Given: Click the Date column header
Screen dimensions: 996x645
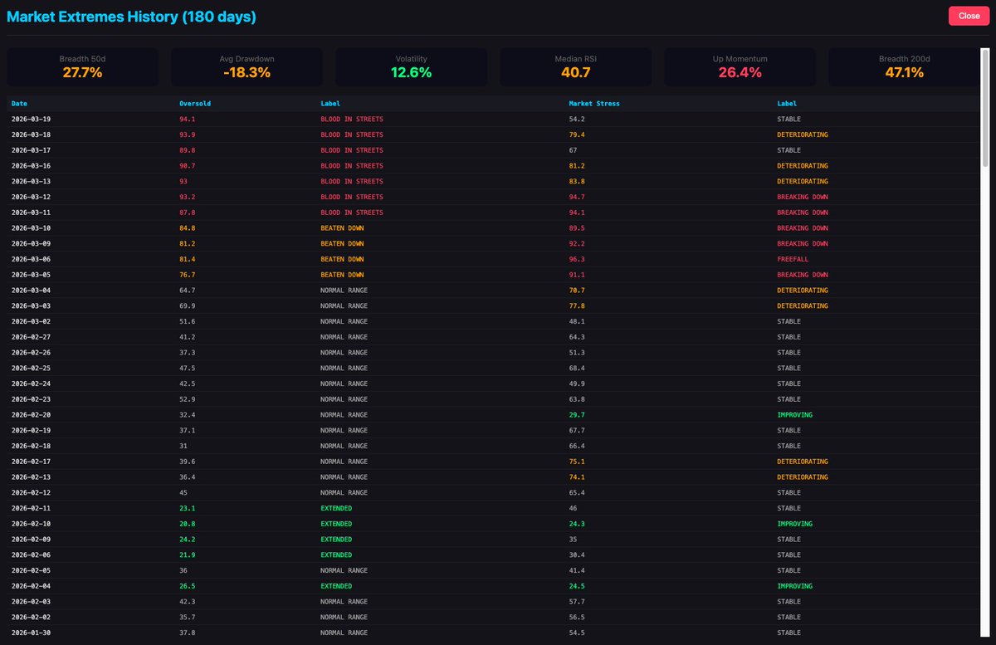Looking at the screenshot, I should (19, 104).
